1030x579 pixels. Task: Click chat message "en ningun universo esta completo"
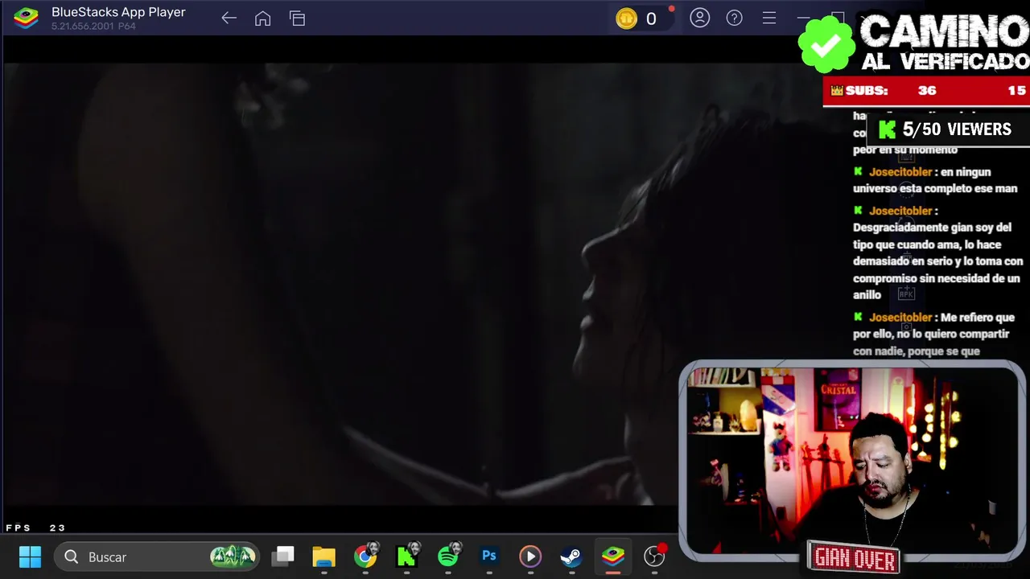(935, 180)
